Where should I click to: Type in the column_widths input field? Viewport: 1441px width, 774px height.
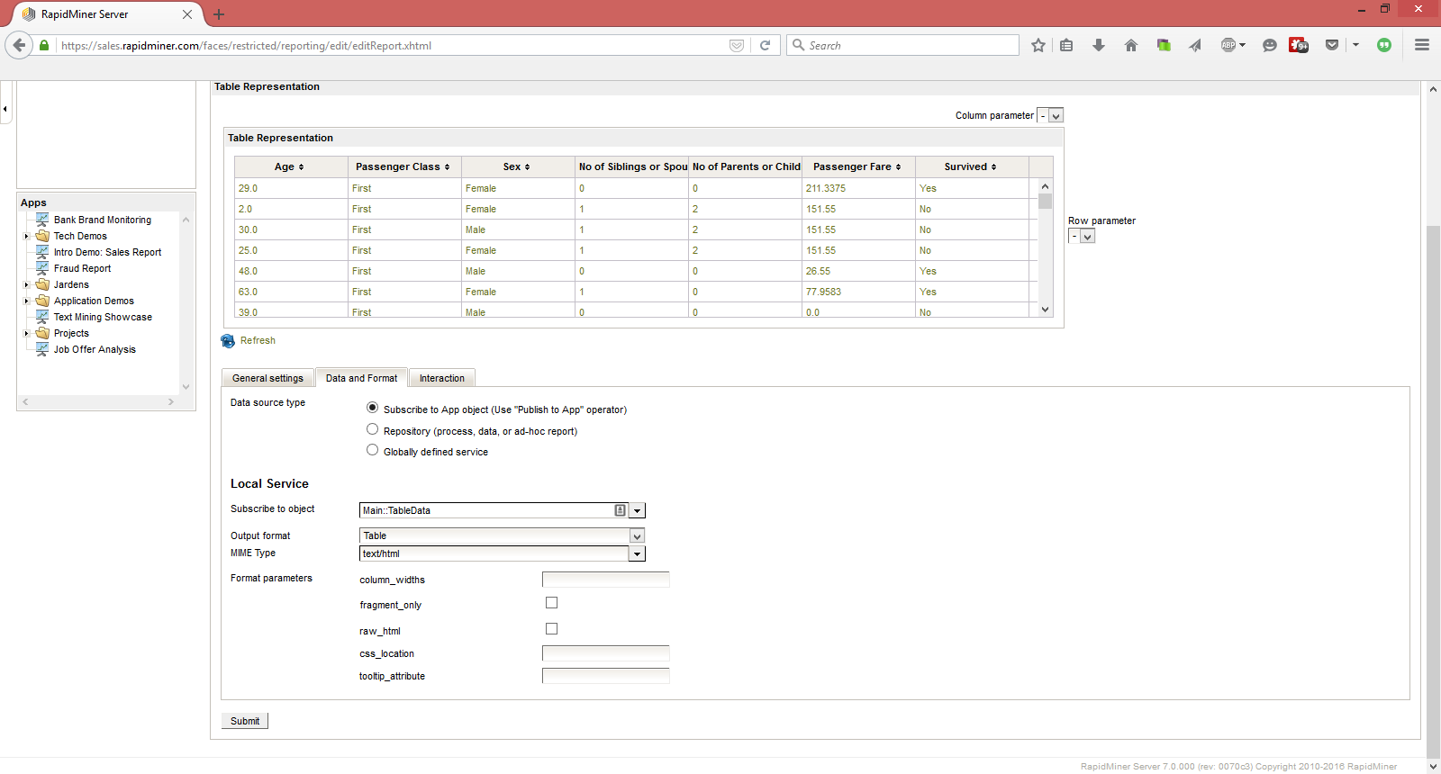(x=605, y=580)
